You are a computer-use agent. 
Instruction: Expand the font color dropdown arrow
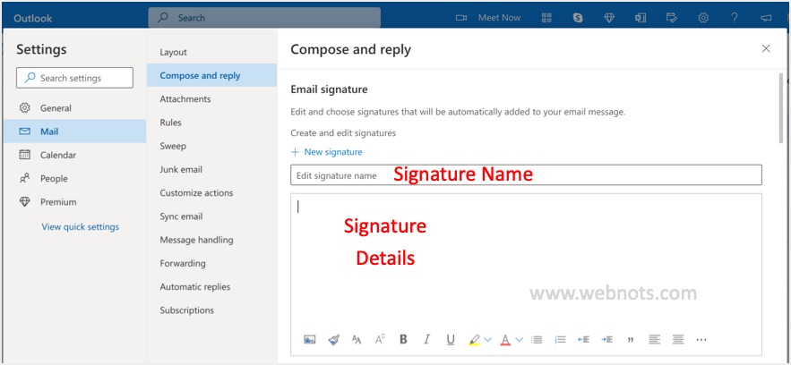click(520, 340)
